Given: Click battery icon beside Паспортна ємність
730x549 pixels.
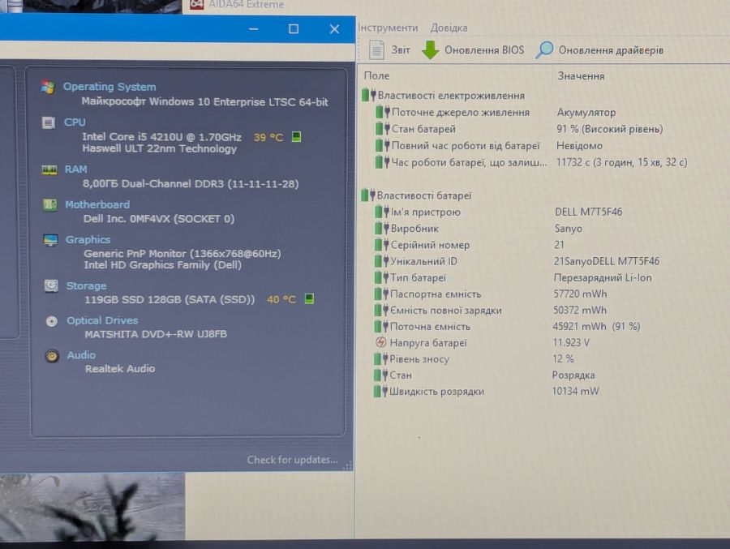Looking at the screenshot, I should pos(382,294).
